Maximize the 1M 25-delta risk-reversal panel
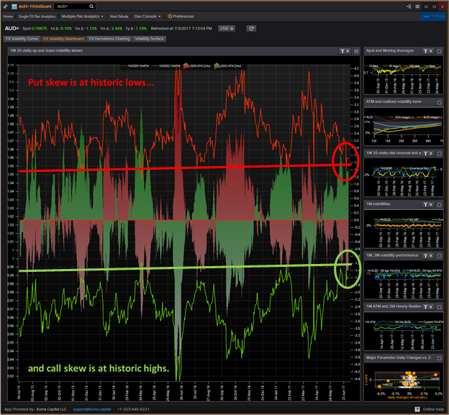 pos(439,153)
